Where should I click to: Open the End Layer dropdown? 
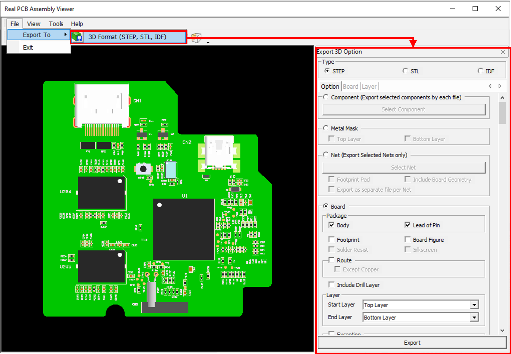click(474, 318)
